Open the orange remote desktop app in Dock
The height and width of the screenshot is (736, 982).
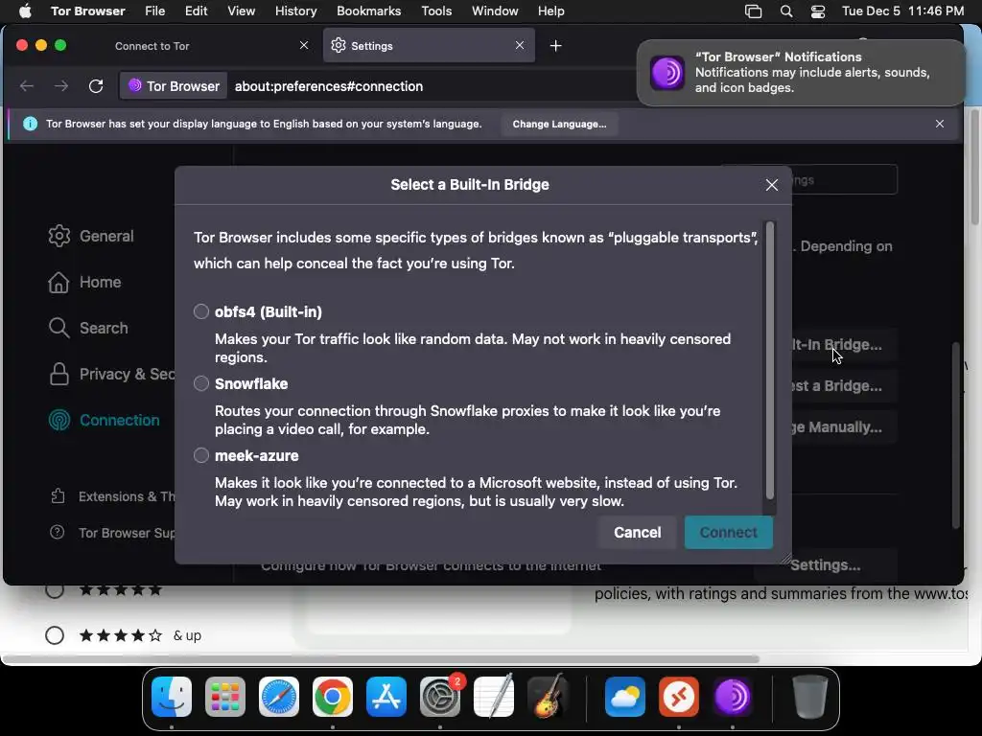point(679,697)
